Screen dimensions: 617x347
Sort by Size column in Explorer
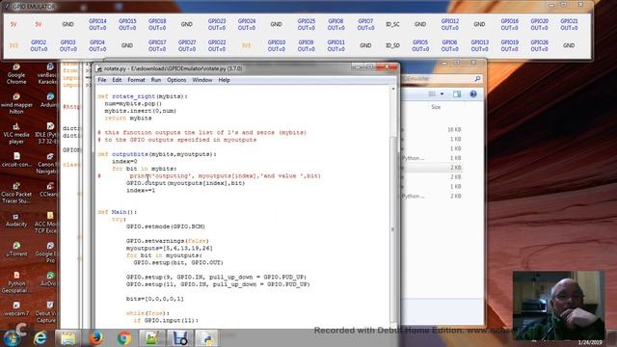coord(436,107)
